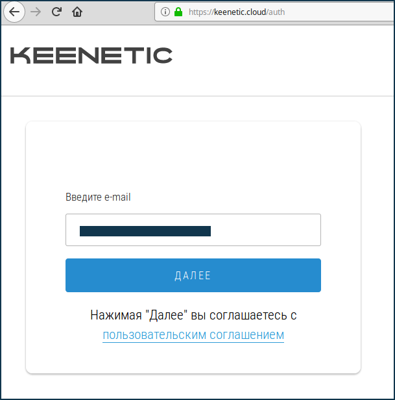This screenshot has width=395, height=400.
Task: Reload the current page
Action: 56,12
